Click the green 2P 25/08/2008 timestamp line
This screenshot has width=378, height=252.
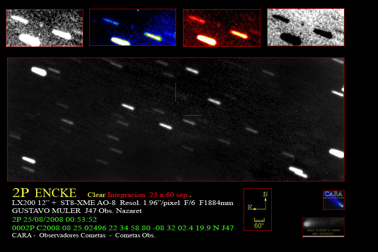(55, 219)
